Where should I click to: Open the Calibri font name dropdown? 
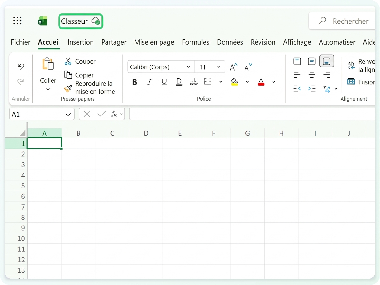188,67
